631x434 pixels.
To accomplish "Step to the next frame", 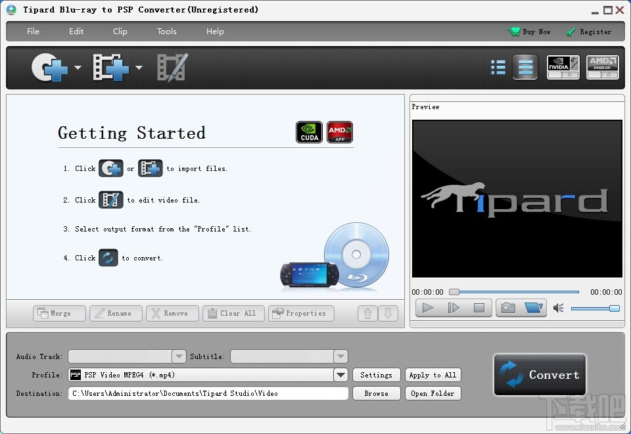I will (x=454, y=308).
